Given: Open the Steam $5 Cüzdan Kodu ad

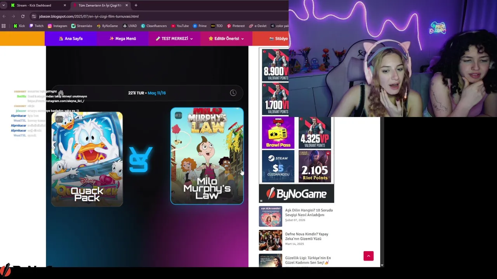Looking at the screenshot, I should (278, 166).
